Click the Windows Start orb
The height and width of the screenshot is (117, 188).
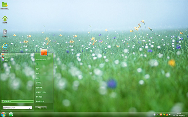pos(3,115)
